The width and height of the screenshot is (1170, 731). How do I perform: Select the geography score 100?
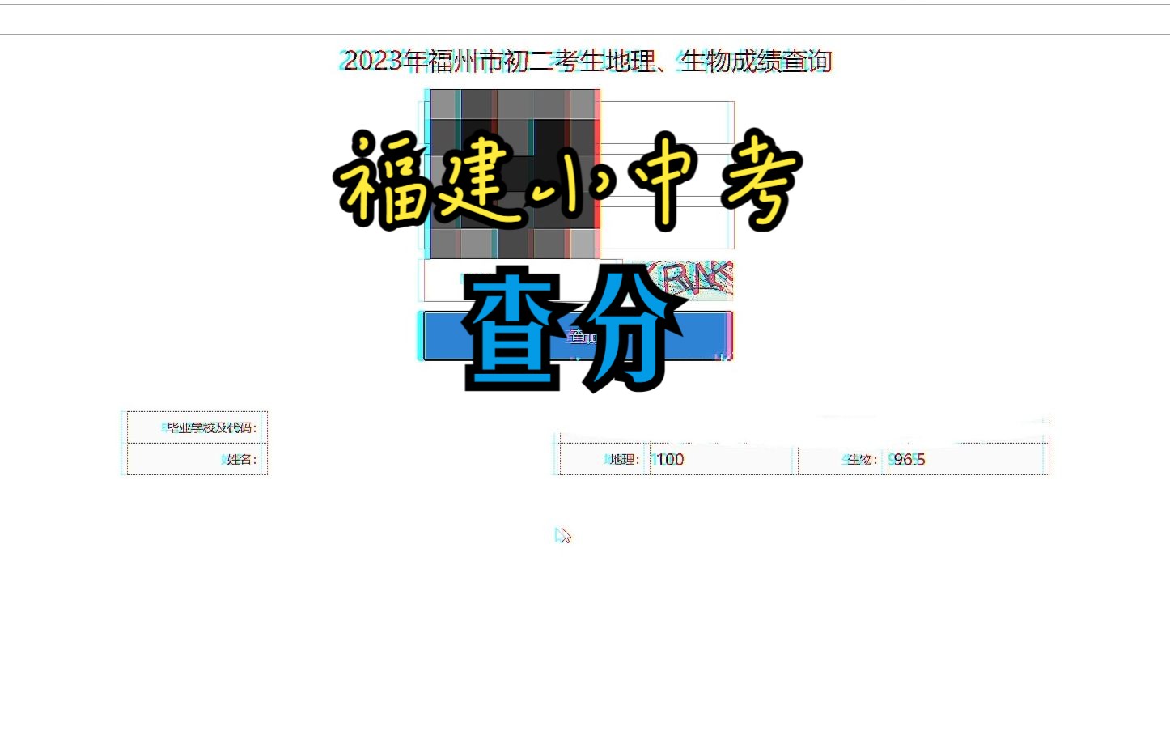click(x=669, y=459)
